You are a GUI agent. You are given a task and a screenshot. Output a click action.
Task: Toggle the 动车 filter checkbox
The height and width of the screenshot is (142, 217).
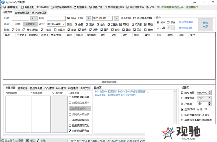pyautogui.click(x=98, y=25)
